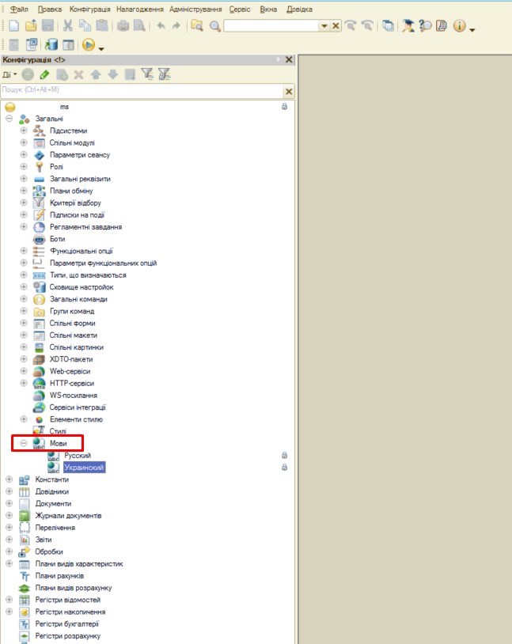Click the Delete X icon in configuration toolbar
This screenshot has width=512, height=644.
point(78,74)
